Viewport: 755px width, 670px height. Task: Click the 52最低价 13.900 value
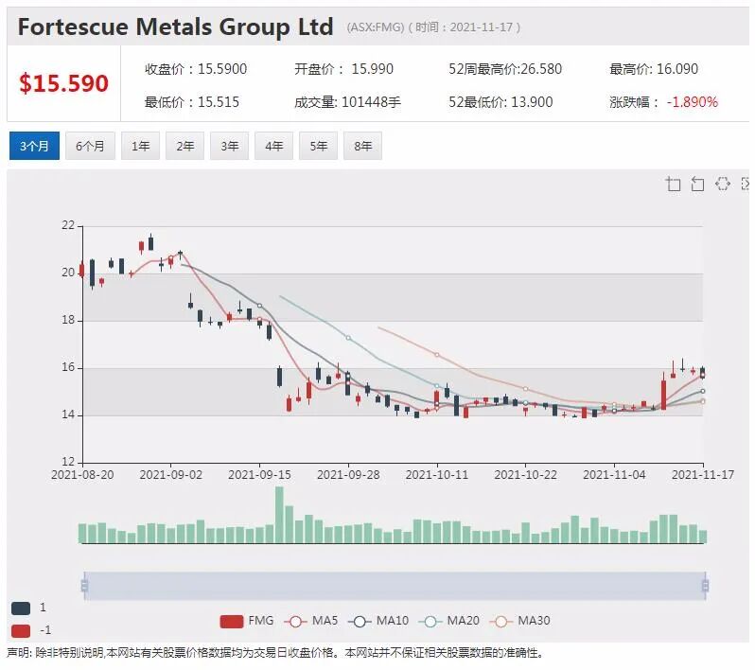click(532, 102)
